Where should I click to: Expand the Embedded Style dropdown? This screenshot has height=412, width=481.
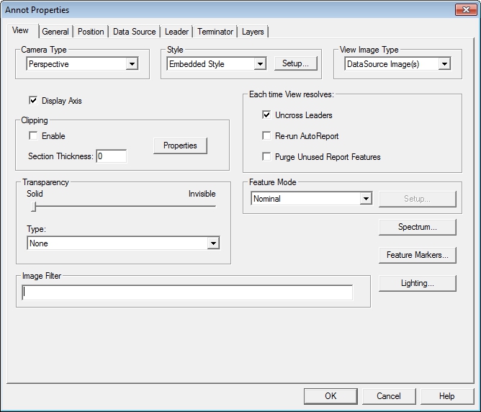point(260,64)
